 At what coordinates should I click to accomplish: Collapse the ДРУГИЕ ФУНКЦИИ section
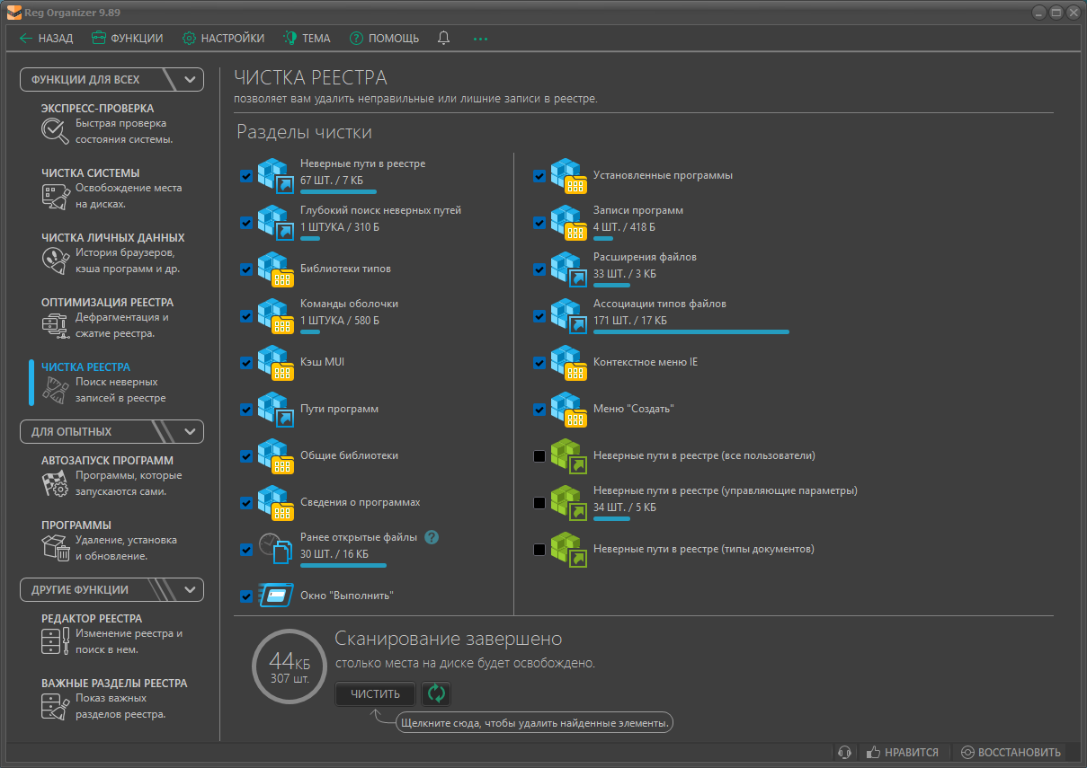190,590
